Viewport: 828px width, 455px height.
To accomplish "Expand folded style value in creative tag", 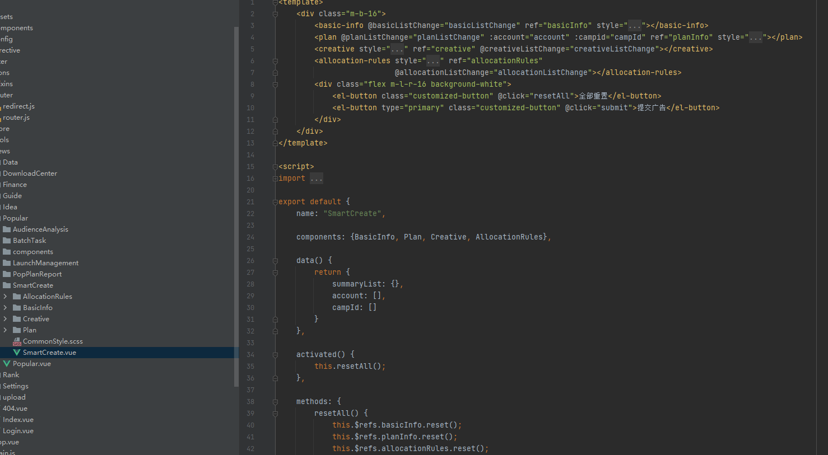I will coord(397,49).
